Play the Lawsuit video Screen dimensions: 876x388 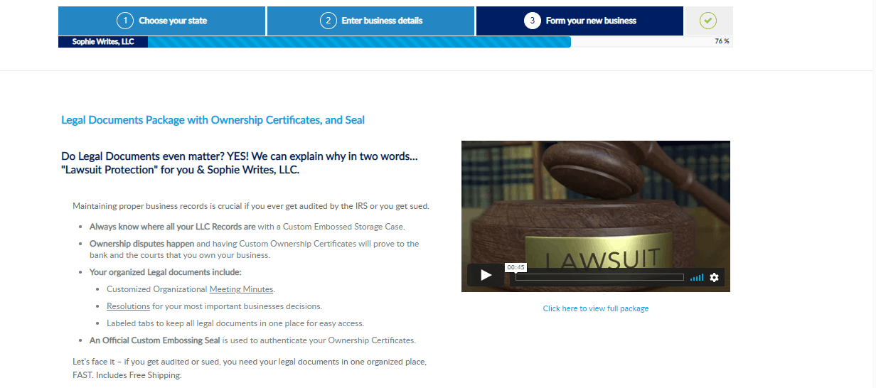click(x=486, y=276)
